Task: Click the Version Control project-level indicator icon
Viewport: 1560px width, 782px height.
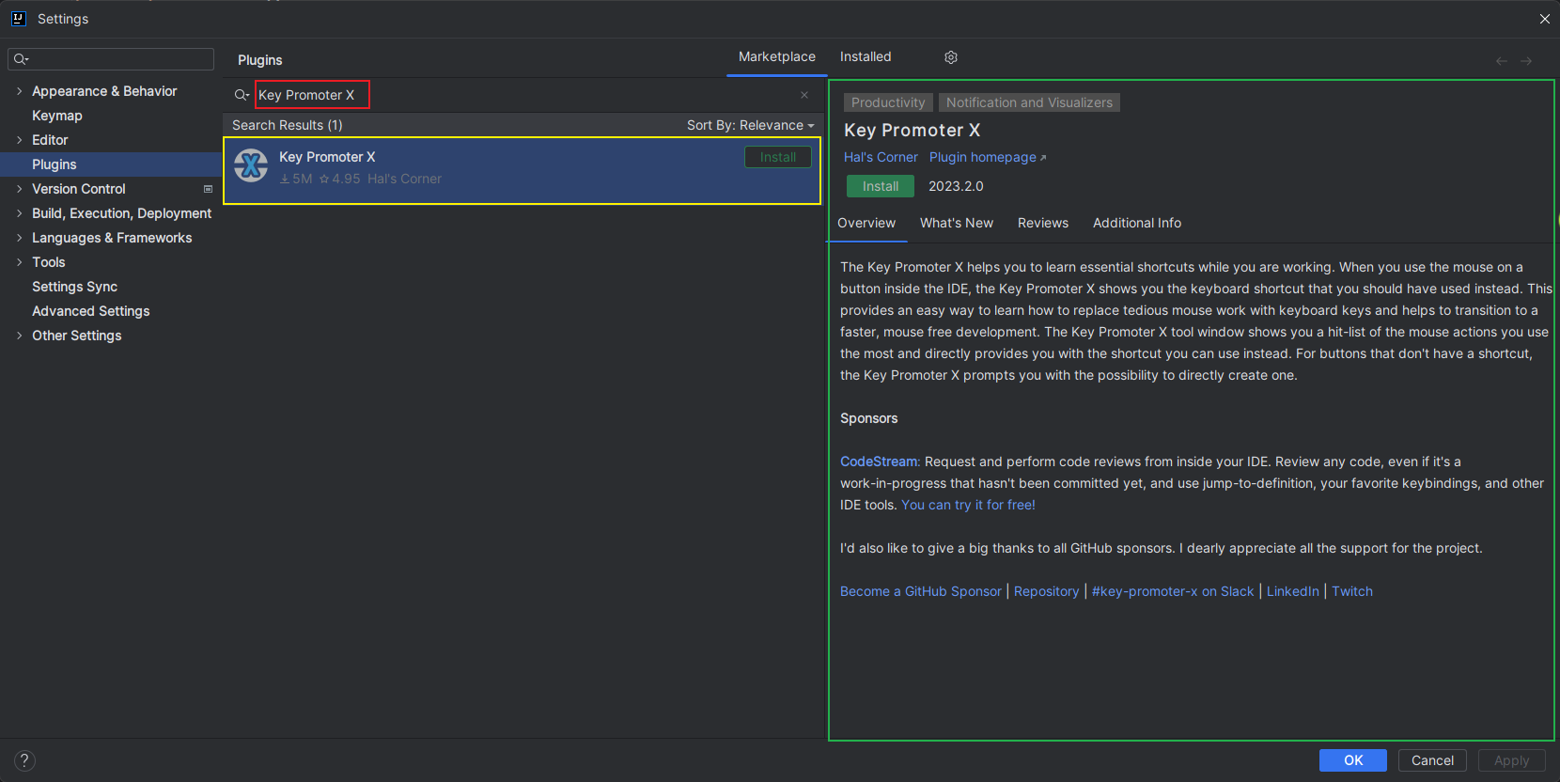Action: 208,189
